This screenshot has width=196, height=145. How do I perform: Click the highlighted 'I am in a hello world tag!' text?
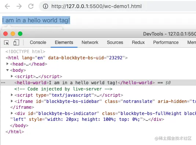[36, 20]
